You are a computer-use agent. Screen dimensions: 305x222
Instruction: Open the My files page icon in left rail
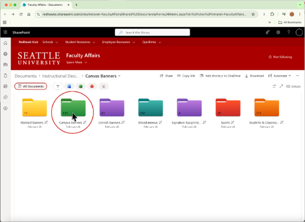pyautogui.click(x=5, y=76)
